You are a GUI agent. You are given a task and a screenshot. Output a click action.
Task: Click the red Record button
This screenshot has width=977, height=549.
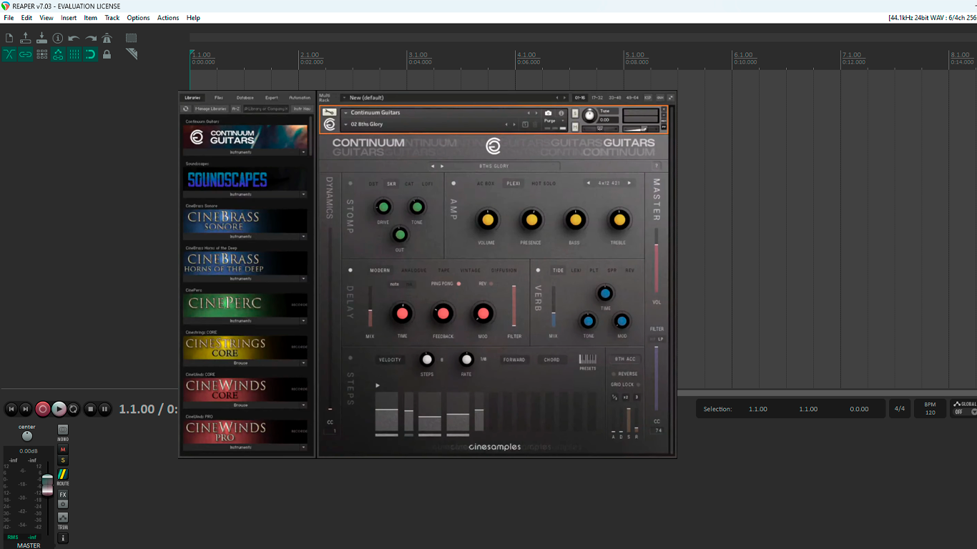pyautogui.click(x=43, y=409)
